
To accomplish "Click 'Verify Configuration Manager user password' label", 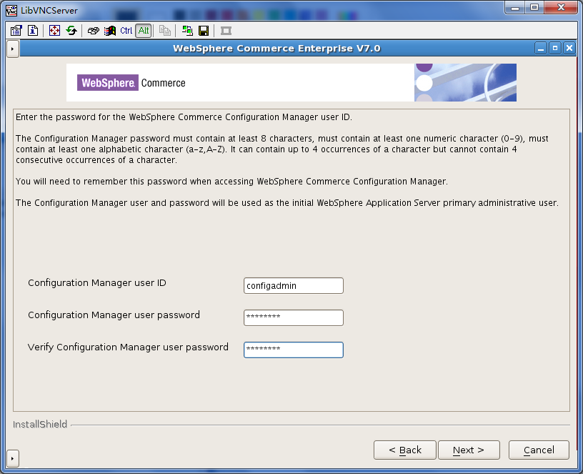I will tap(128, 347).
